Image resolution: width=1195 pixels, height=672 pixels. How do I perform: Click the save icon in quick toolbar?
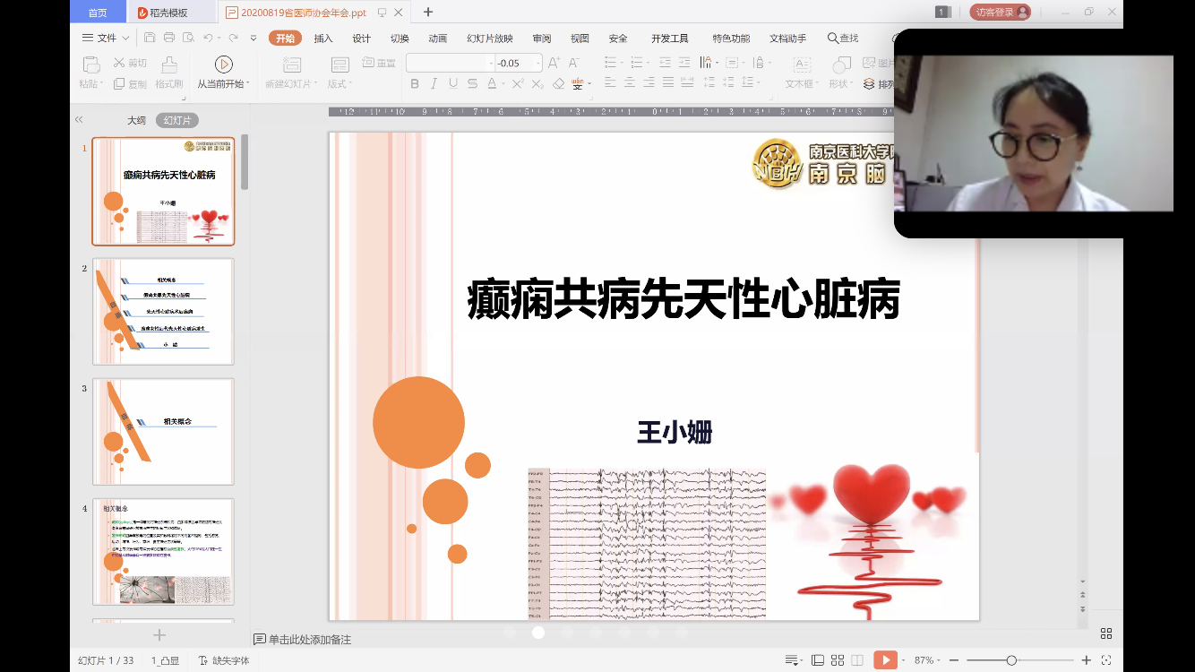pyautogui.click(x=150, y=38)
